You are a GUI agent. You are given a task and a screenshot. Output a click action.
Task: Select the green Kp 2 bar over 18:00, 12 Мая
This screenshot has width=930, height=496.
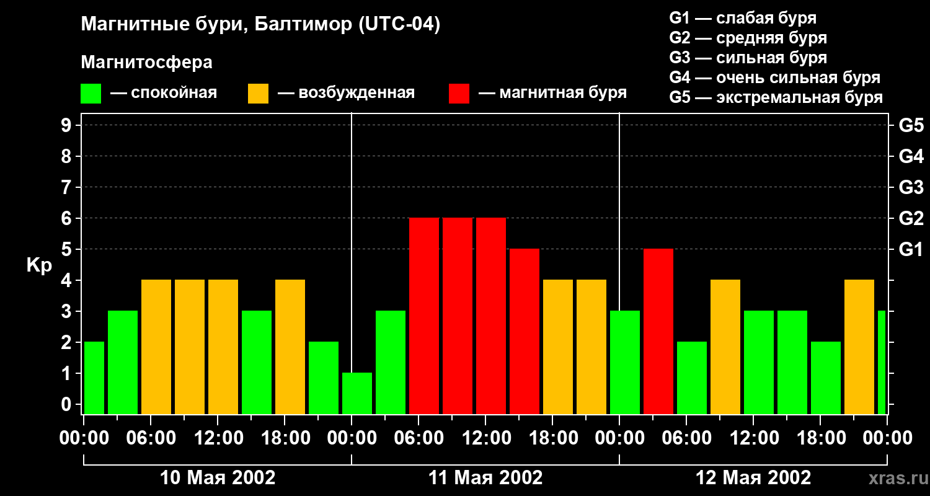pyautogui.click(x=826, y=378)
